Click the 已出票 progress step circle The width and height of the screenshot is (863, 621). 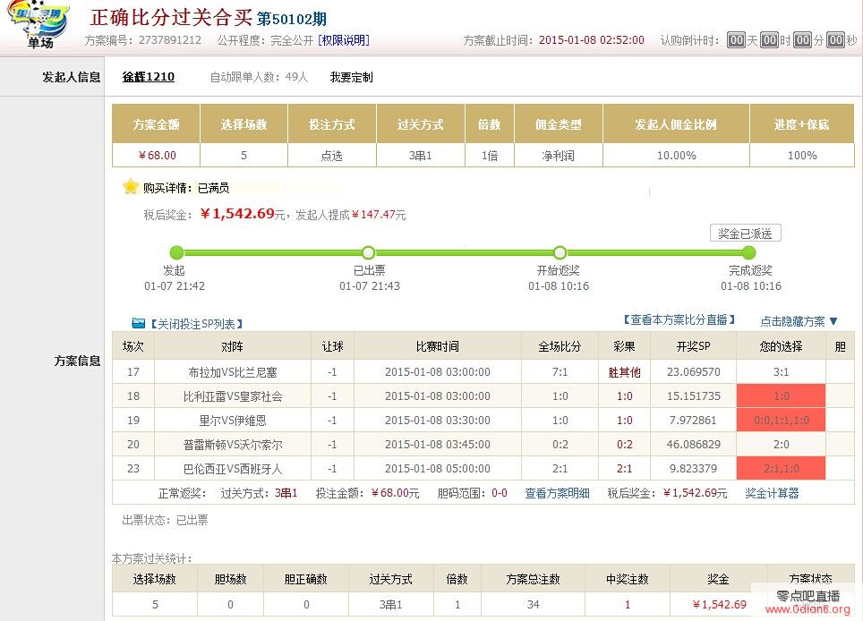tap(369, 252)
